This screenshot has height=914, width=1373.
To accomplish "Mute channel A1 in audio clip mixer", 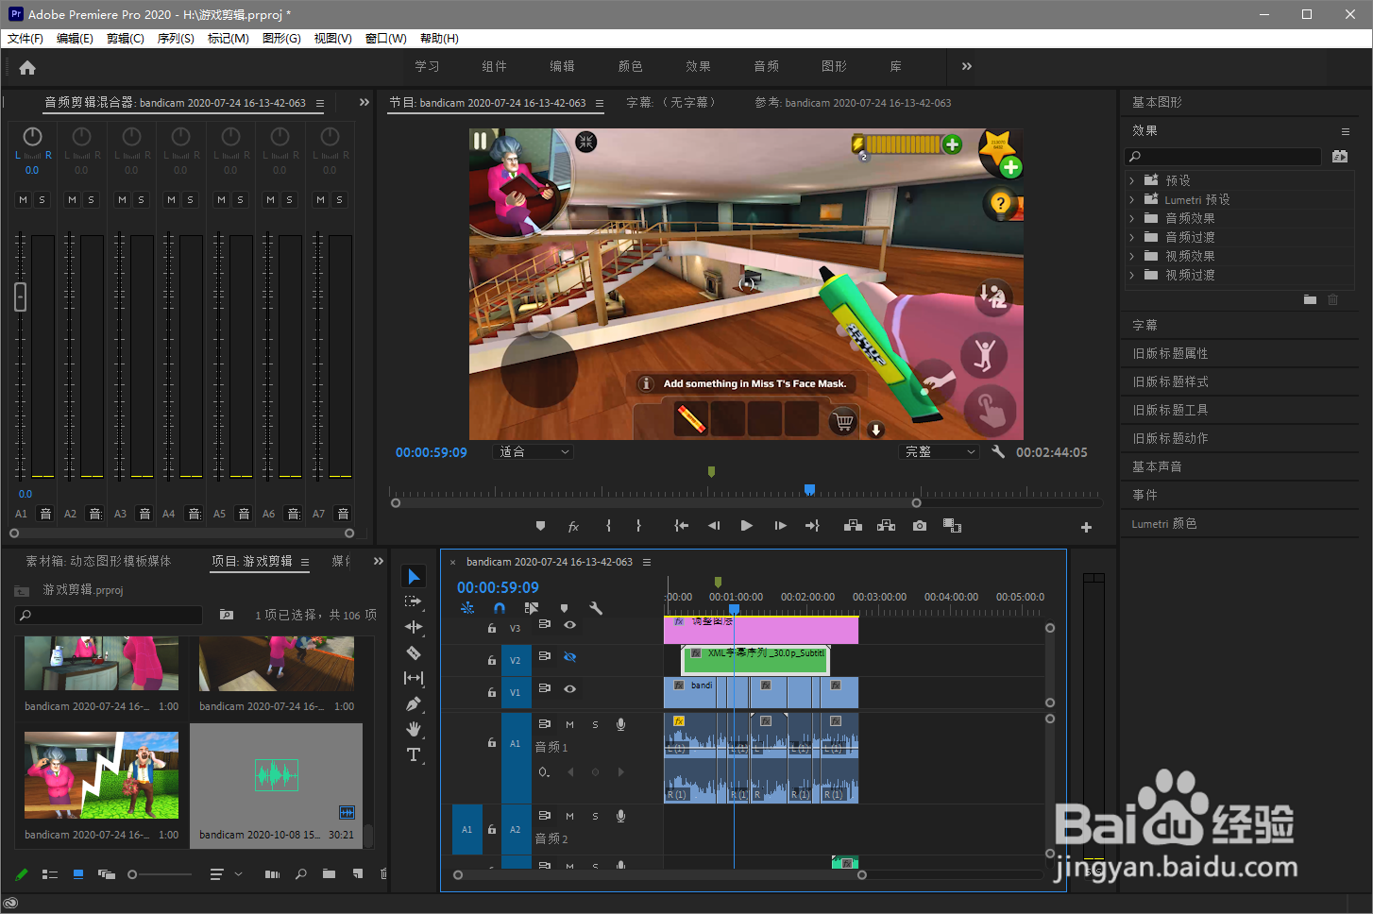I will [x=23, y=199].
